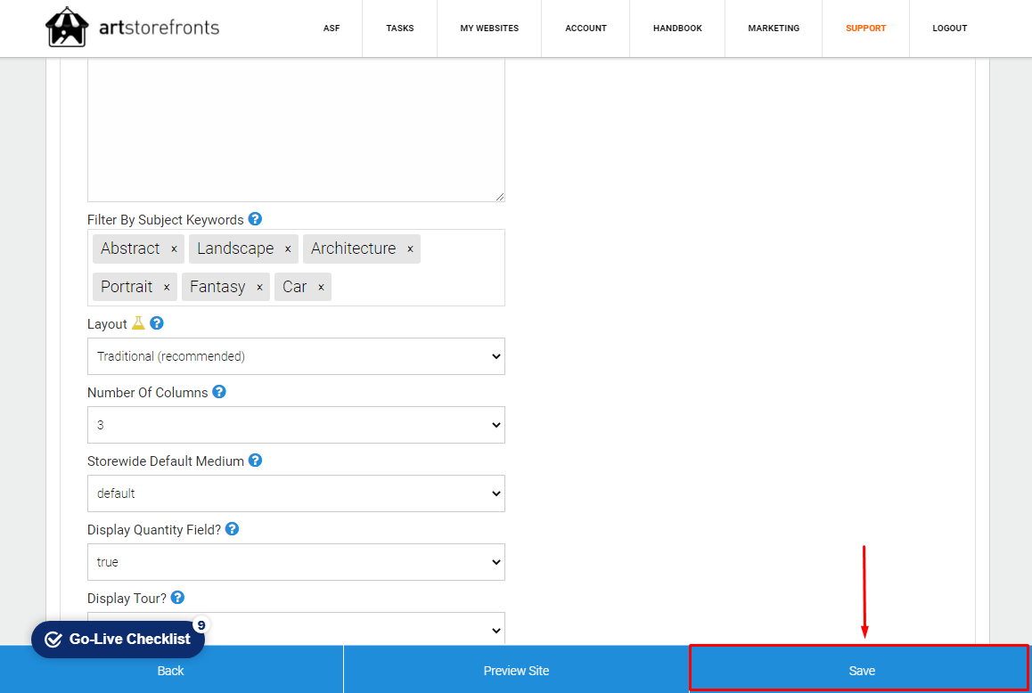Remove the Abstract keyword tag
Viewport: 1032px width, 693px height.
(174, 249)
